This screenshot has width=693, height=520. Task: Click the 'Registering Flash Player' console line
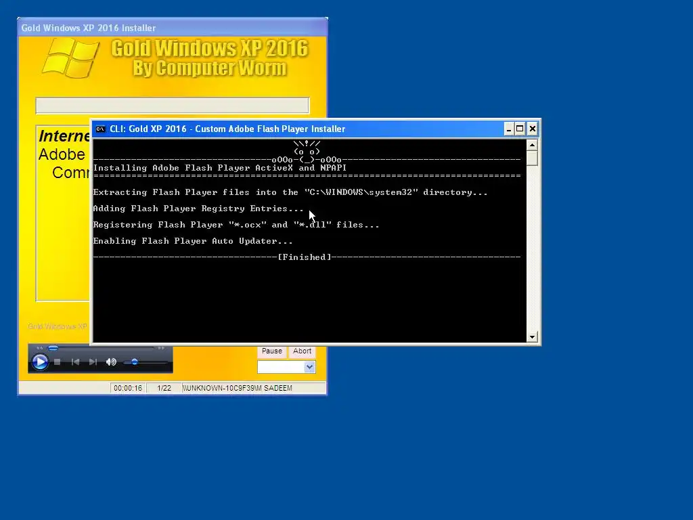point(236,225)
